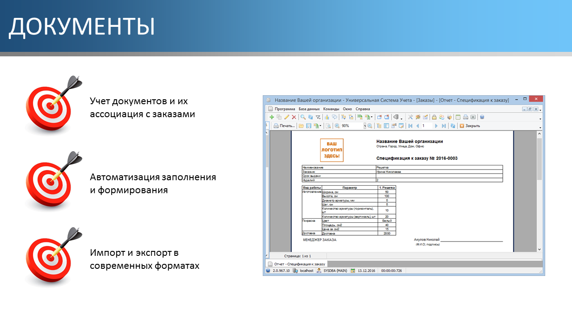Click the red X Delete icon
This screenshot has width=572, height=322.
(294, 117)
